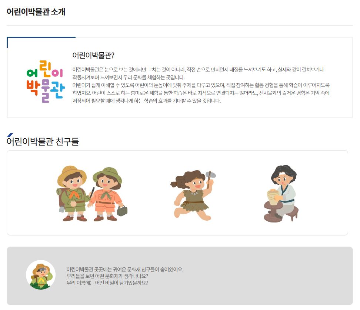
Task: Select the boy explorer with yellow hat
Action: point(73,194)
